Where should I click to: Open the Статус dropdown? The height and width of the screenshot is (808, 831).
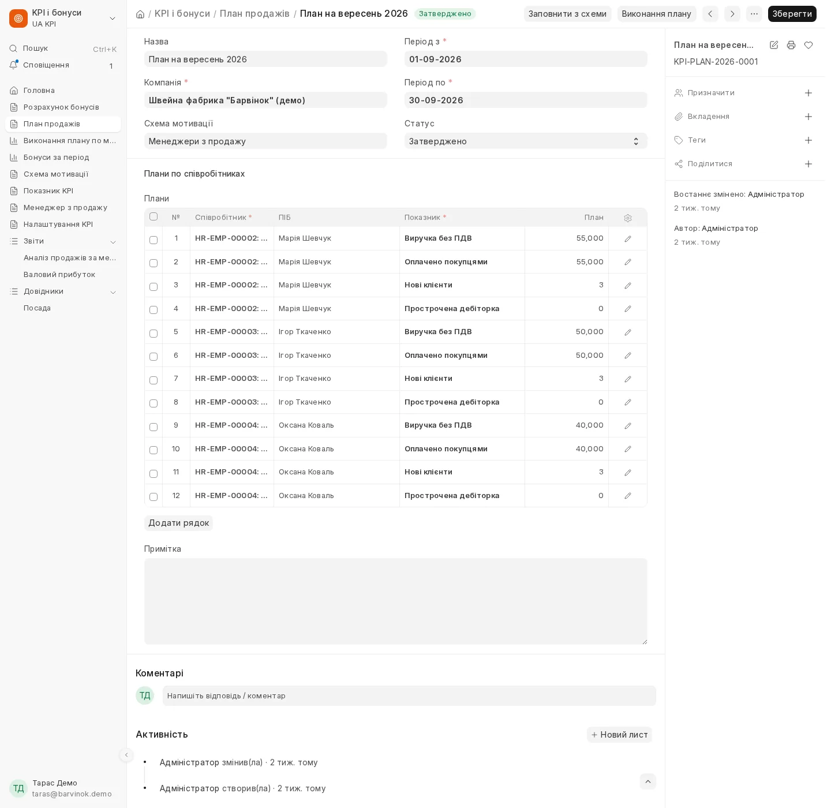(x=526, y=141)
